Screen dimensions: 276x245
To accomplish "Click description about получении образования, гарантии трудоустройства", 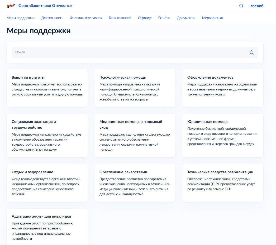I will tap(46, 142).
